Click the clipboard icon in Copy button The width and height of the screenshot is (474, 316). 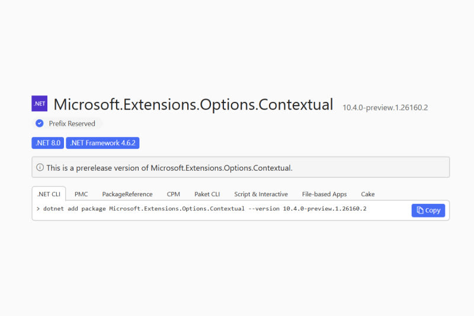point(419,210)
